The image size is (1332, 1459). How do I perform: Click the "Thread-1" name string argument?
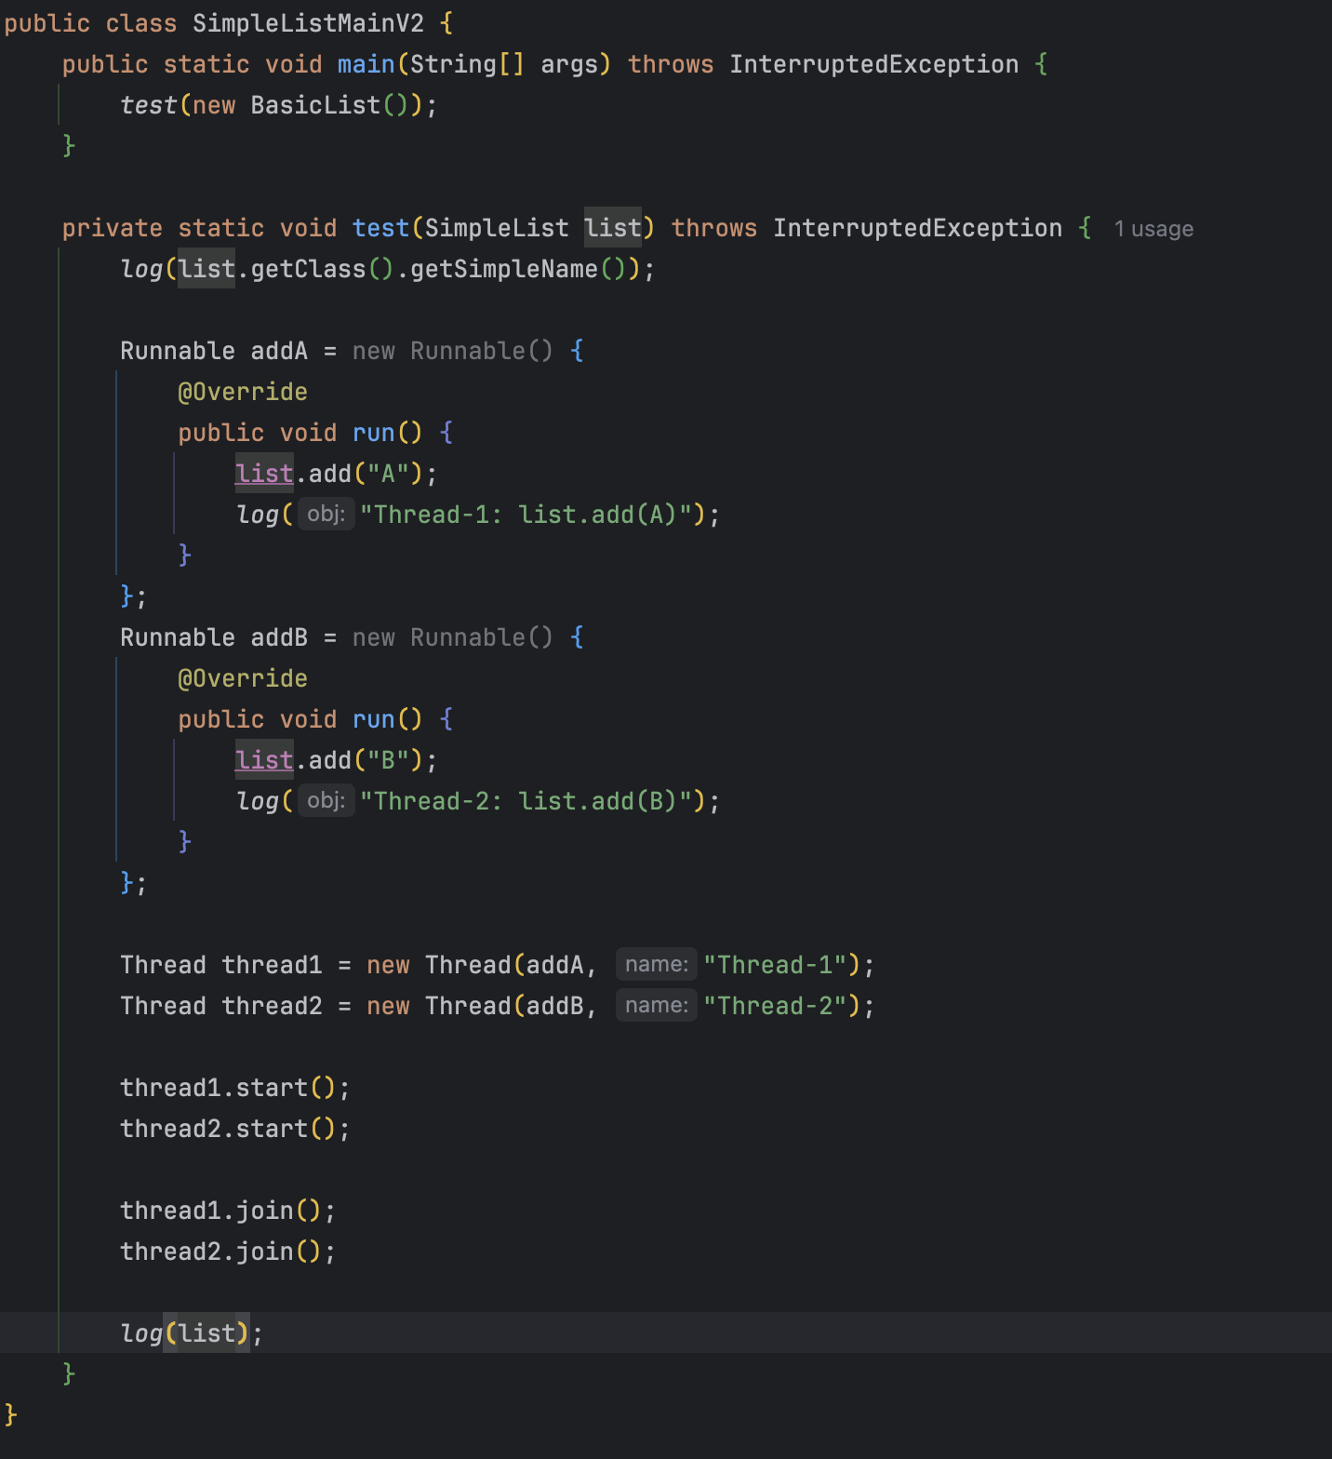click(776, 965)
